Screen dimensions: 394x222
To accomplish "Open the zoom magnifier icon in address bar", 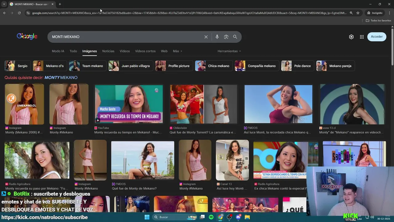I will tap(351, 13).
